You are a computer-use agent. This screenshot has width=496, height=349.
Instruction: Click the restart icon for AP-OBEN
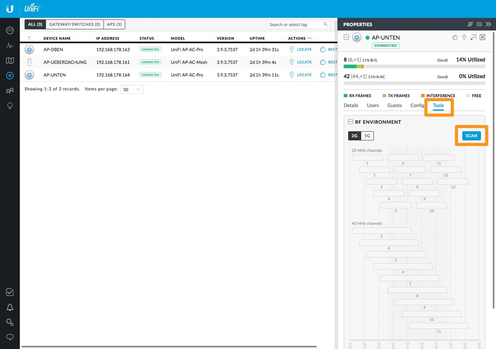click(x=323, y=50)
